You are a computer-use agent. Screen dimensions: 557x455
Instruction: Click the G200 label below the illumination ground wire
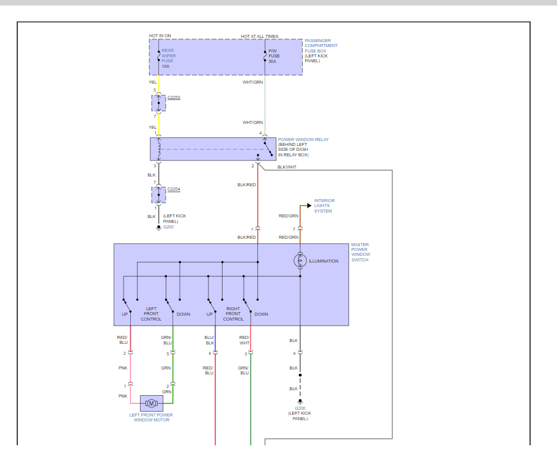300,409
